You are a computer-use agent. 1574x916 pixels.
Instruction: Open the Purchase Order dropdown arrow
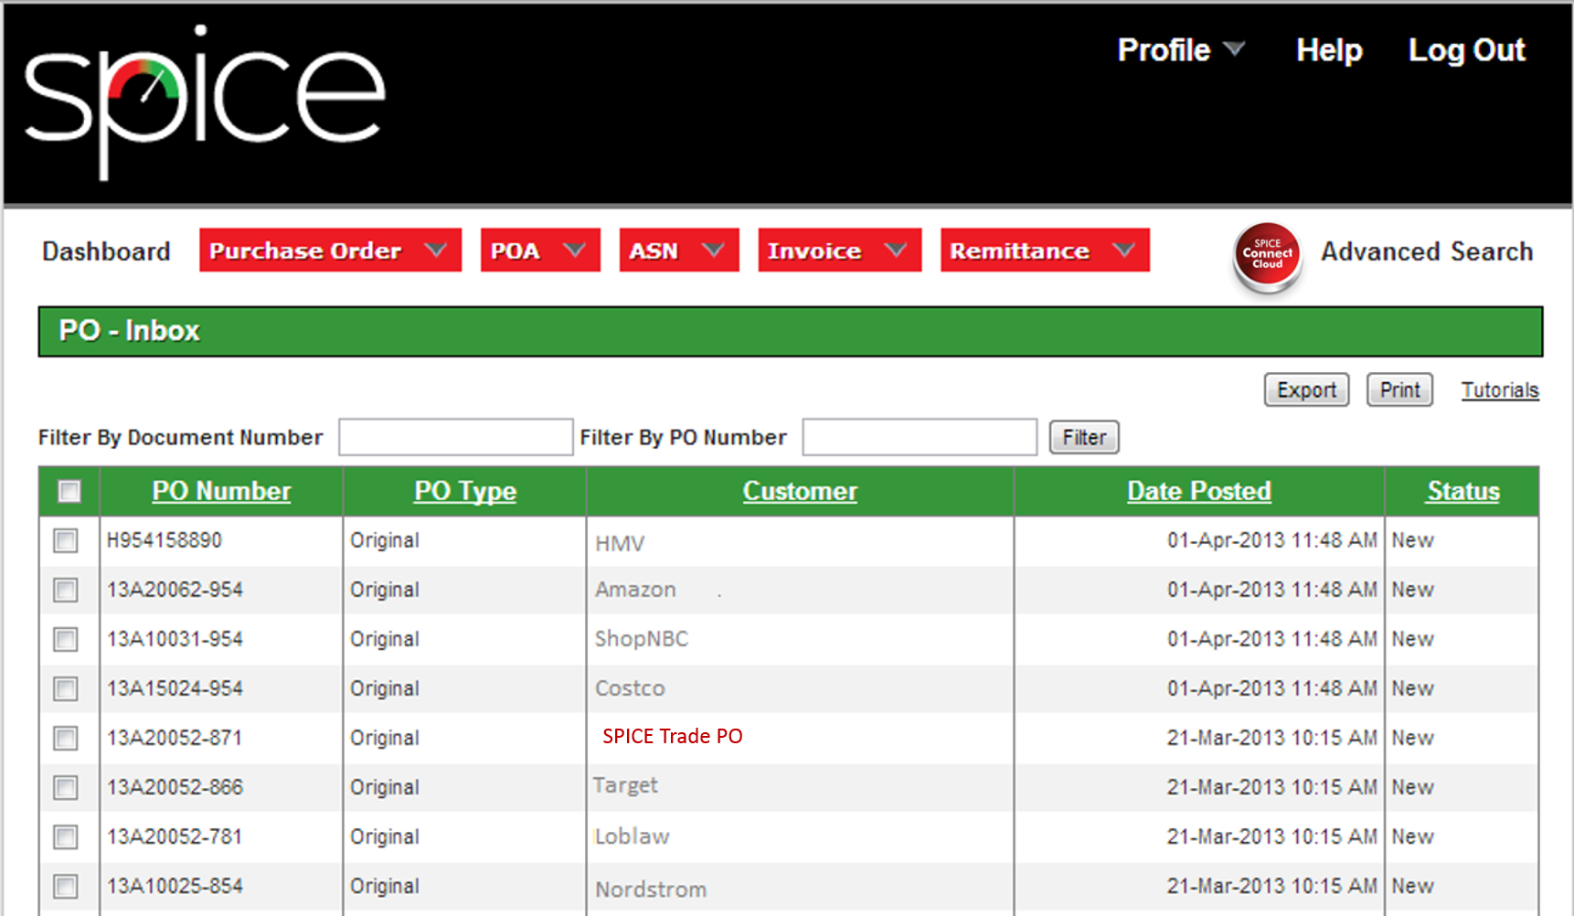click(x=437, y=250)
